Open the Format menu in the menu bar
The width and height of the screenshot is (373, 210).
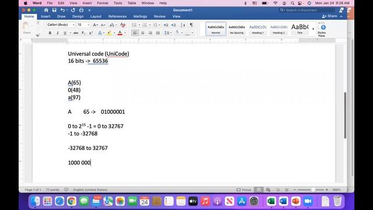click(x=103, y=3)
